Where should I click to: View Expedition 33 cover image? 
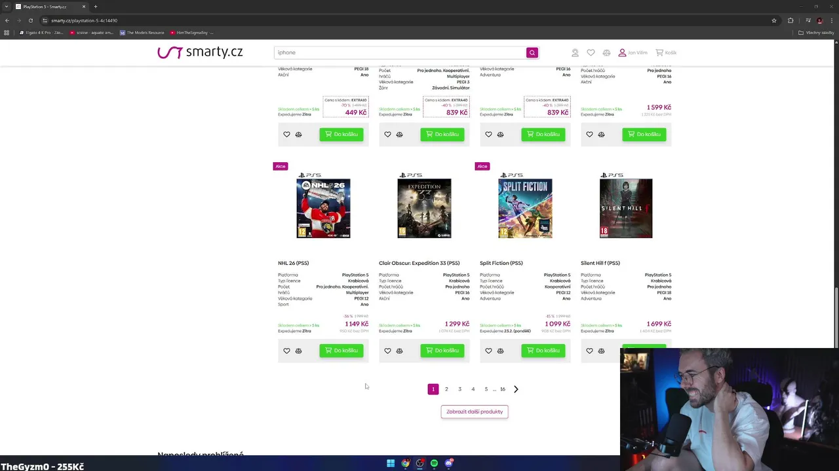(424, 205)
